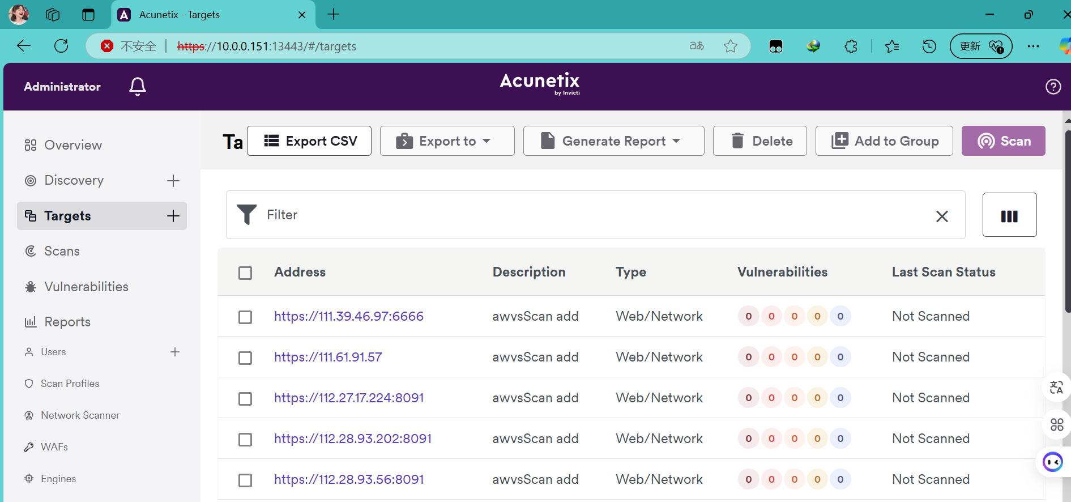Screen dimensions: 1071x502
Task: Open the notifications bell
Action: pyautogui.click(x=137, y=87)
